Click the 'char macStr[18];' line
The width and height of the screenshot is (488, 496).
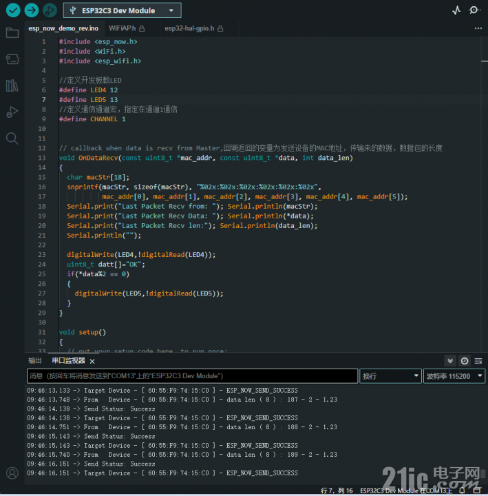[x=98, y=177]
